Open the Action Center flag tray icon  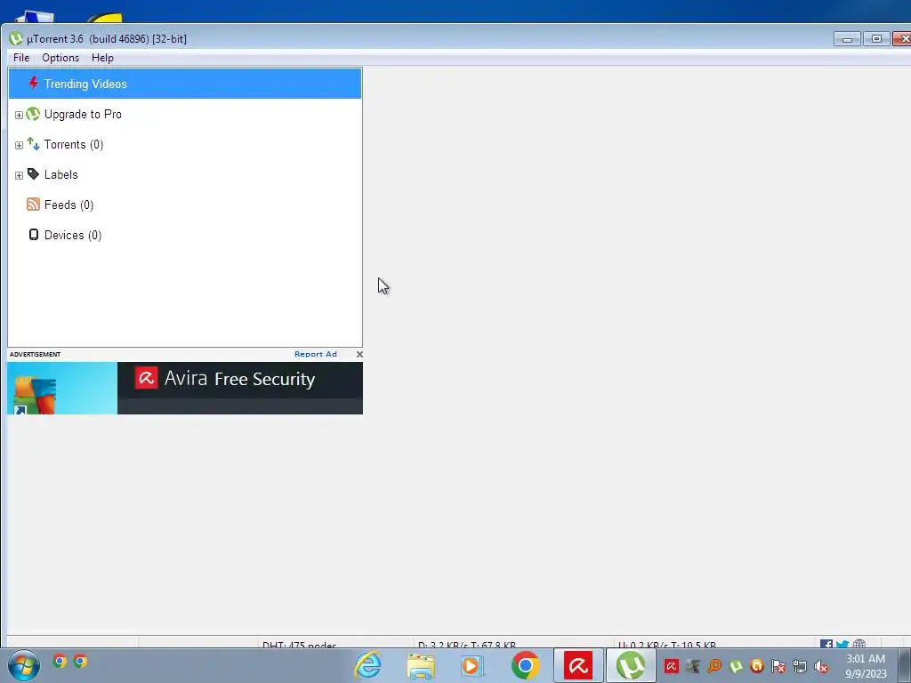pos(778,666)
